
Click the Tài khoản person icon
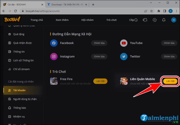point(9,90)
